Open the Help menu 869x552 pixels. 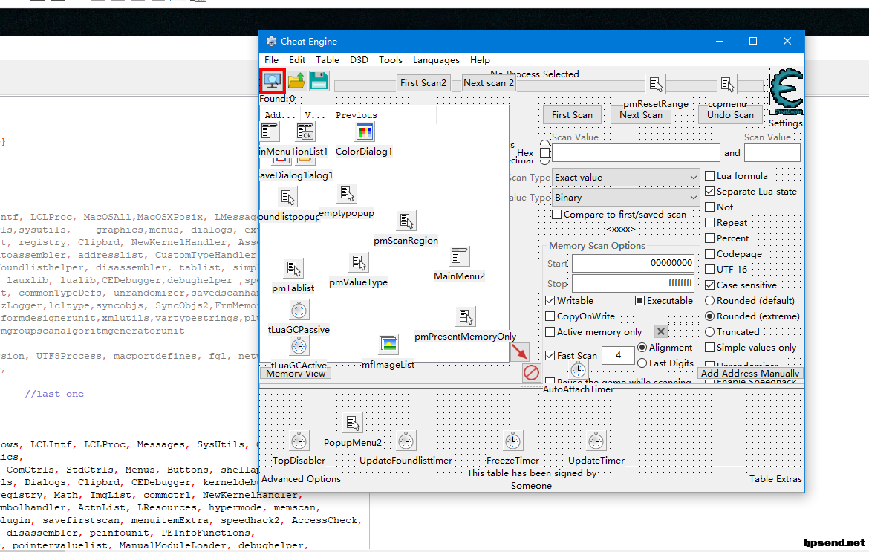pos(480,60)
